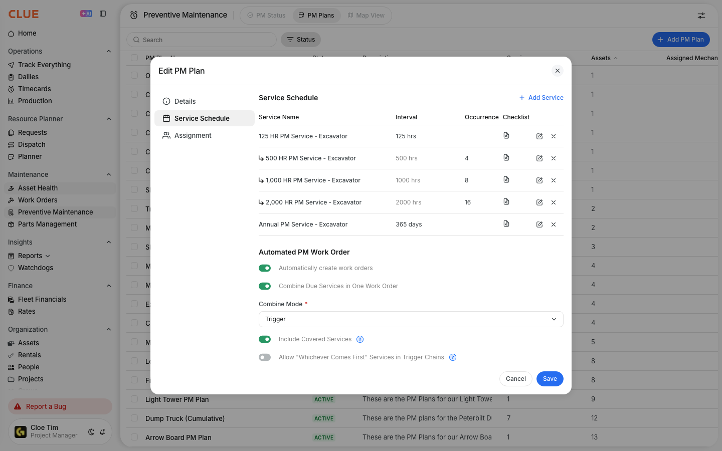Toggle Automatically create work orders
Screen dimensions: 722x451
265,268
